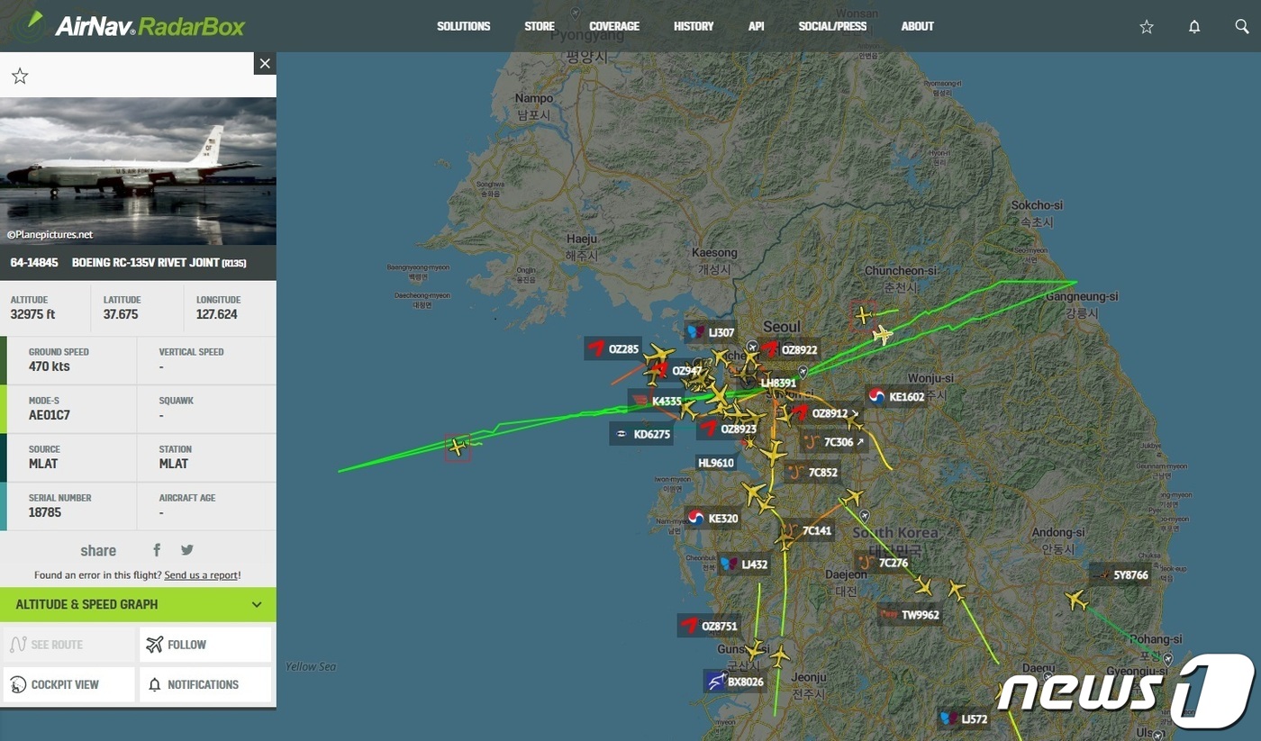Open the HISTORY menu item
This screenshot has height=741, width=1261.
[694, 26]
